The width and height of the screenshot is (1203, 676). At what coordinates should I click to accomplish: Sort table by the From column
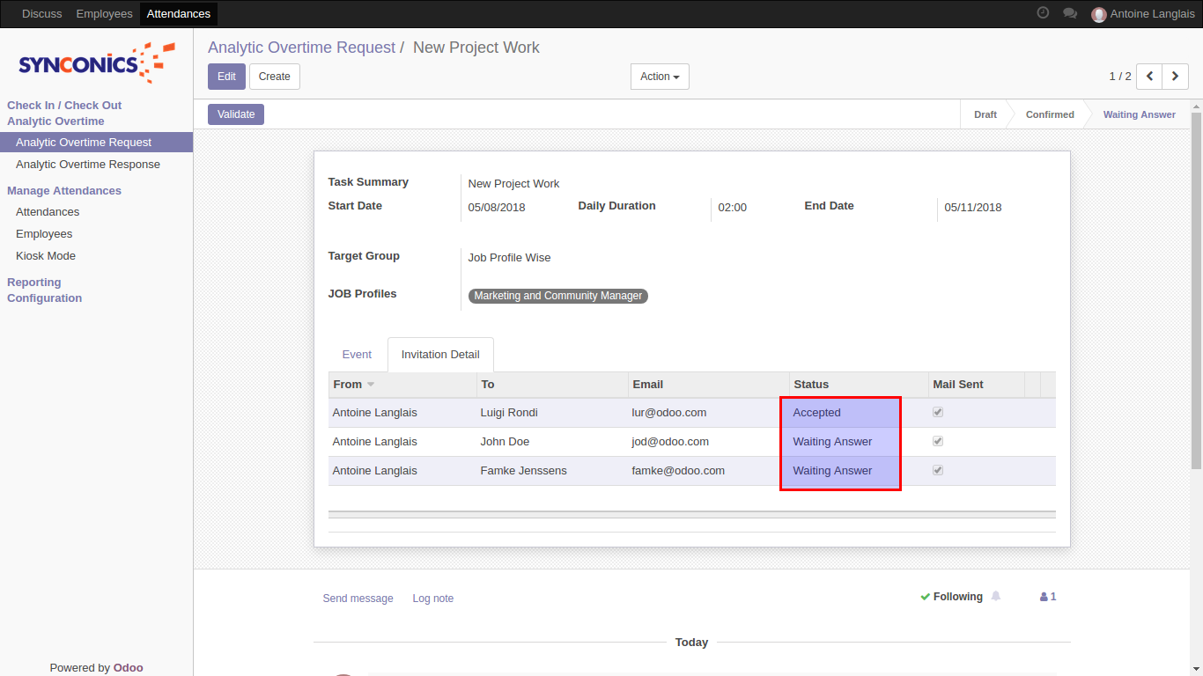point(348,385)
